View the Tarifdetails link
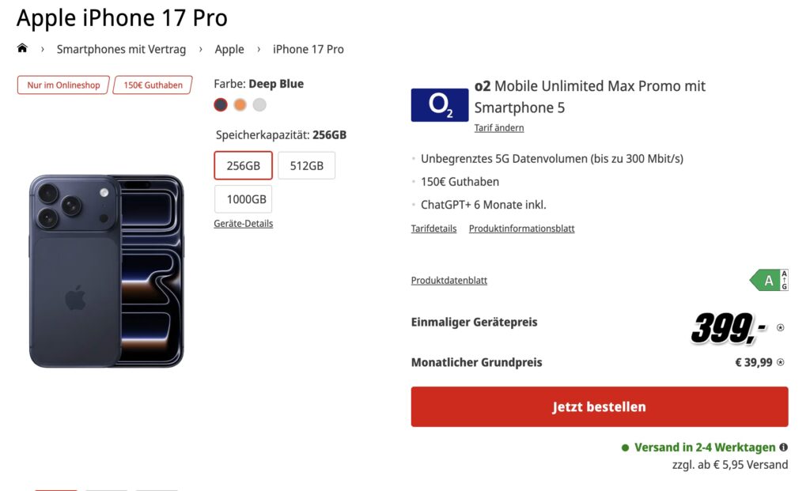The height and width of the screenshot is (491, 810). click(x=433, y=229)
